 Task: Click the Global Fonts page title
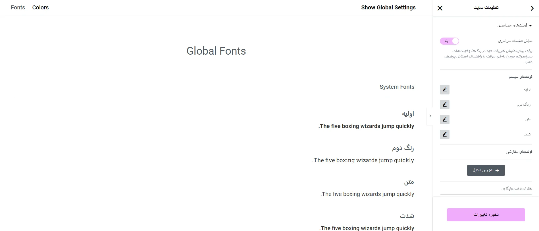point(216,51)
